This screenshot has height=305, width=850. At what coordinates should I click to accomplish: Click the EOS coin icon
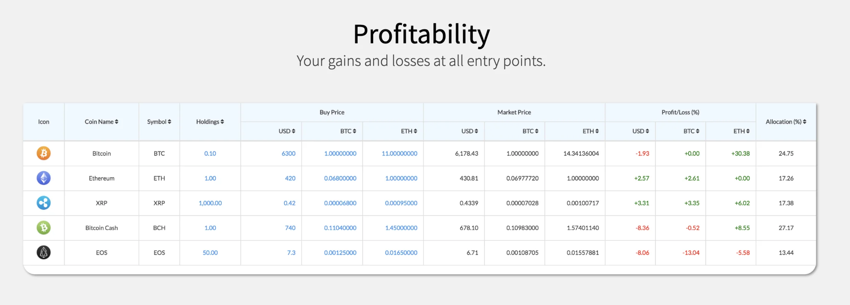pyautogui.click(x=43, y=253)
